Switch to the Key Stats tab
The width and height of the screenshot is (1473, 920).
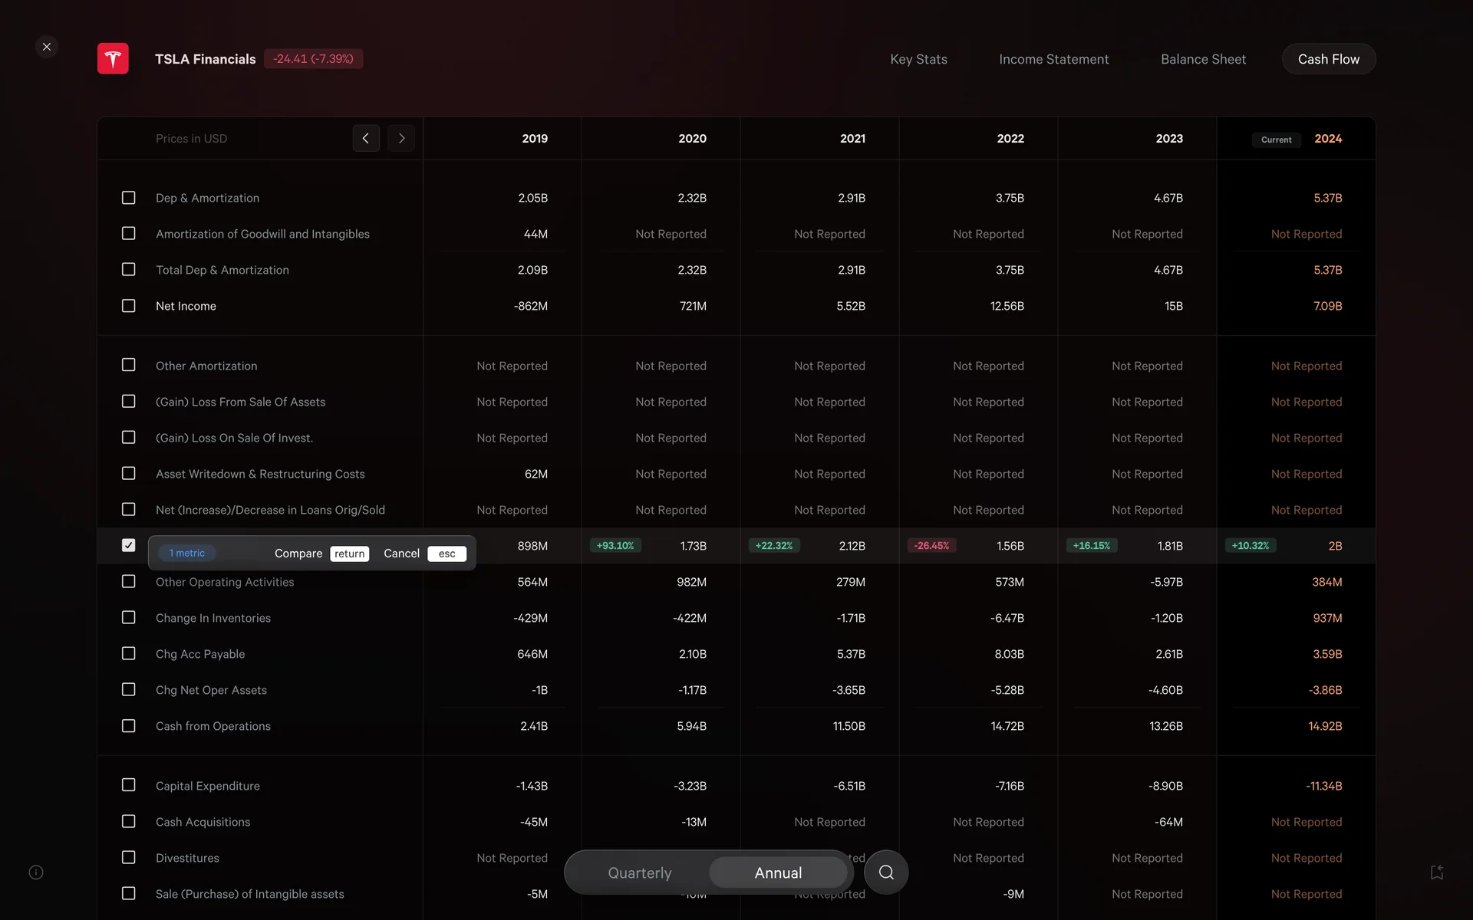click(x=918, y=59)
